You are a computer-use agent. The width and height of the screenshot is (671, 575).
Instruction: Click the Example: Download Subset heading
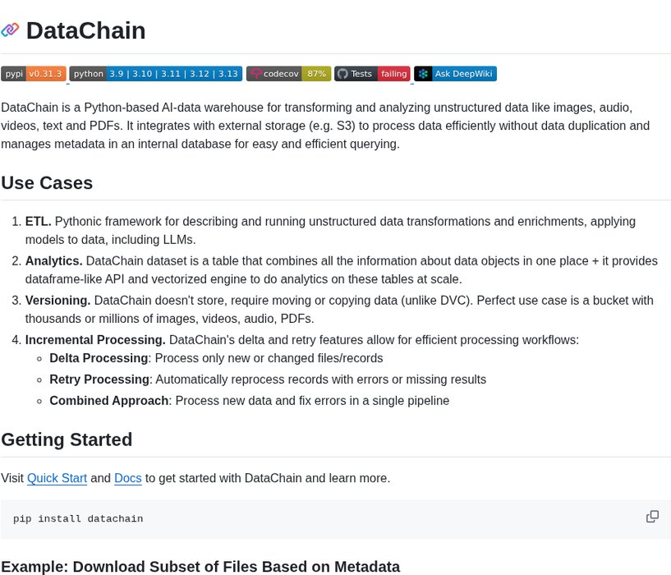point(200,566)
